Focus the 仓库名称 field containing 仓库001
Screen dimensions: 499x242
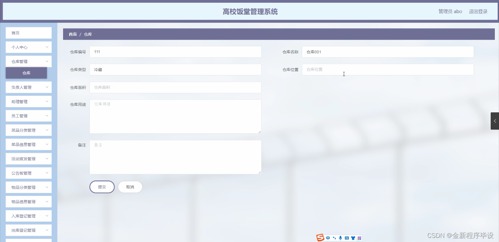coord(388,52)
